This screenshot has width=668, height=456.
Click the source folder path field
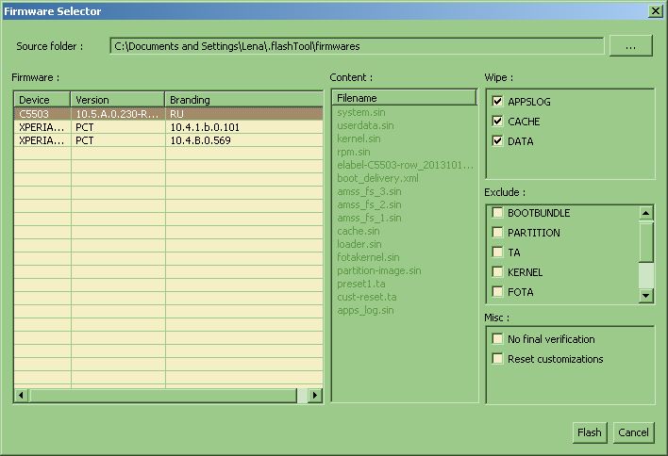click(356, 45)
